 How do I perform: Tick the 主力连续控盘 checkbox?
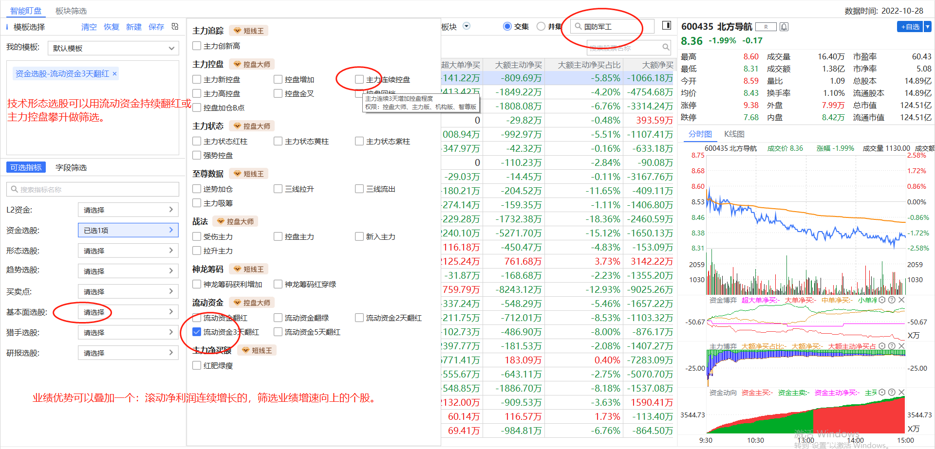point(359,79)
